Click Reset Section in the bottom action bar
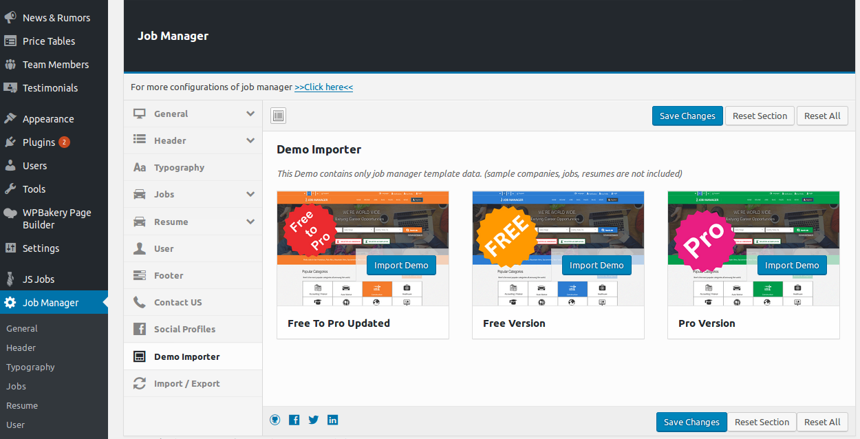This screenshot has height=439, width=860. [x=762, y=422]
